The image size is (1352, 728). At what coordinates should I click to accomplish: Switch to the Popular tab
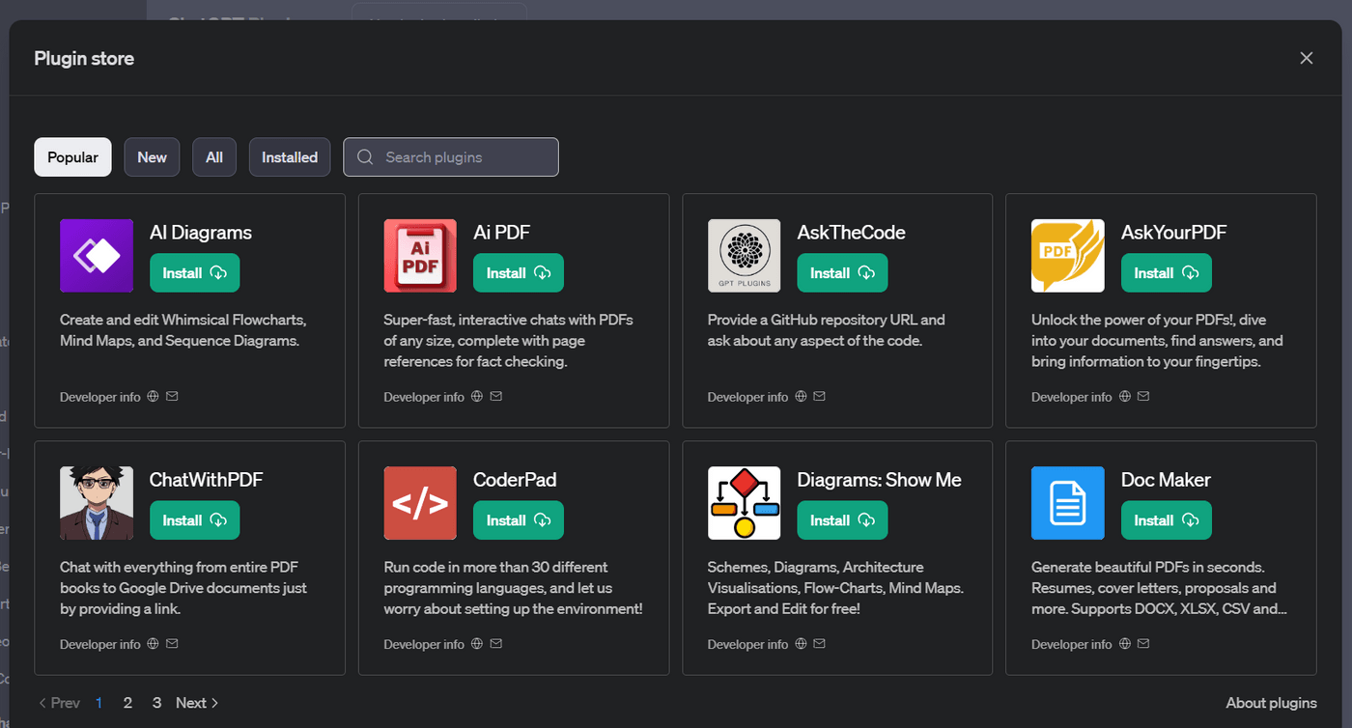(72, 156)
